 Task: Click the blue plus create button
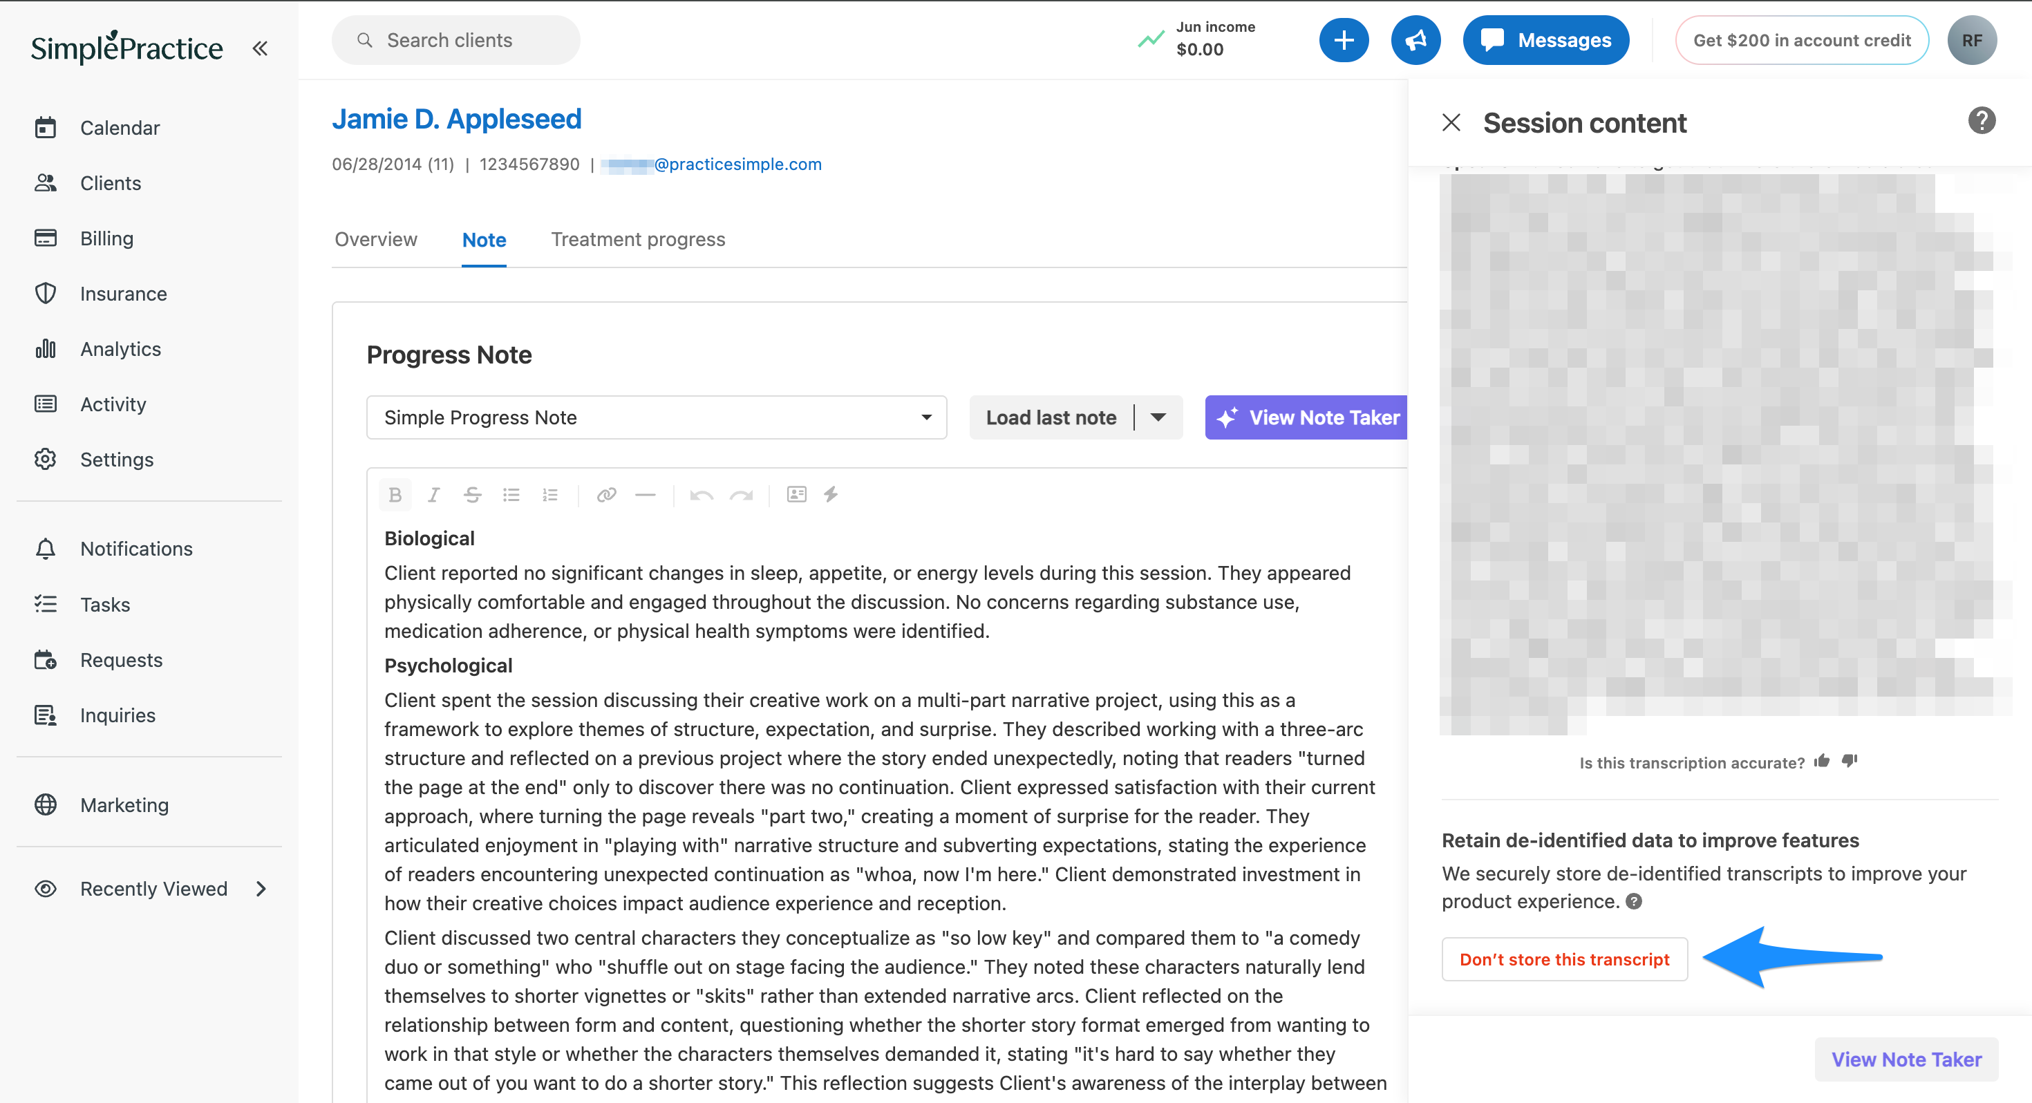[1344, 40]
